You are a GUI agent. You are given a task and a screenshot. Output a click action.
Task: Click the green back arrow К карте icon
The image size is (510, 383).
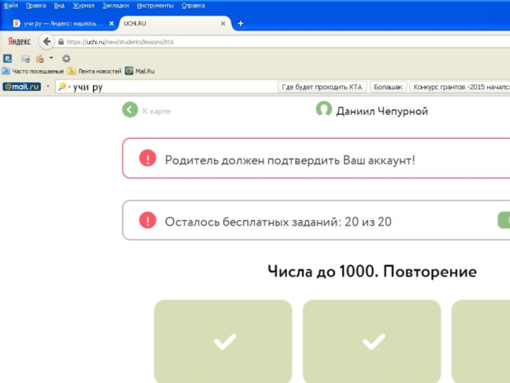click(130, 110)
